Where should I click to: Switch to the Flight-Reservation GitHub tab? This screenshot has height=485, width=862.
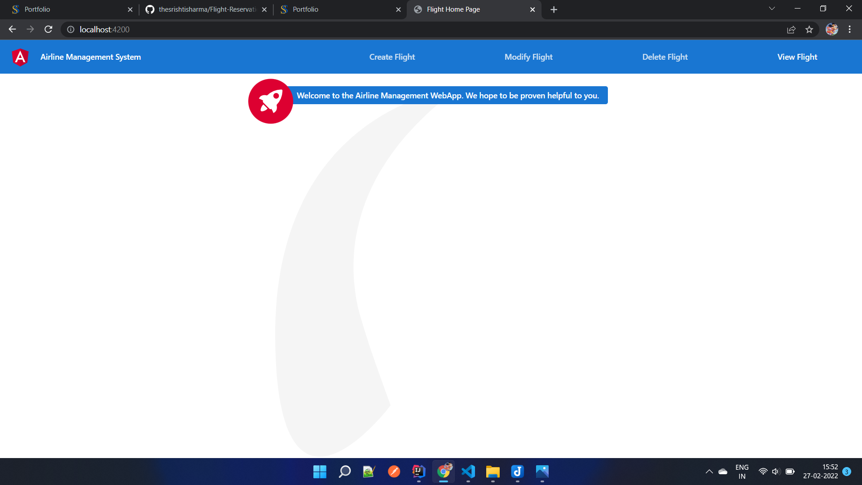pos(202,9)
